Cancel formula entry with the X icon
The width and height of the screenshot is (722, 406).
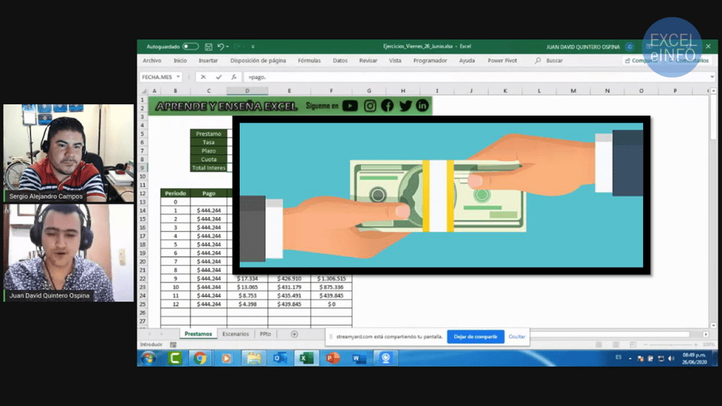pyautogui.click(x=203, y=77)
